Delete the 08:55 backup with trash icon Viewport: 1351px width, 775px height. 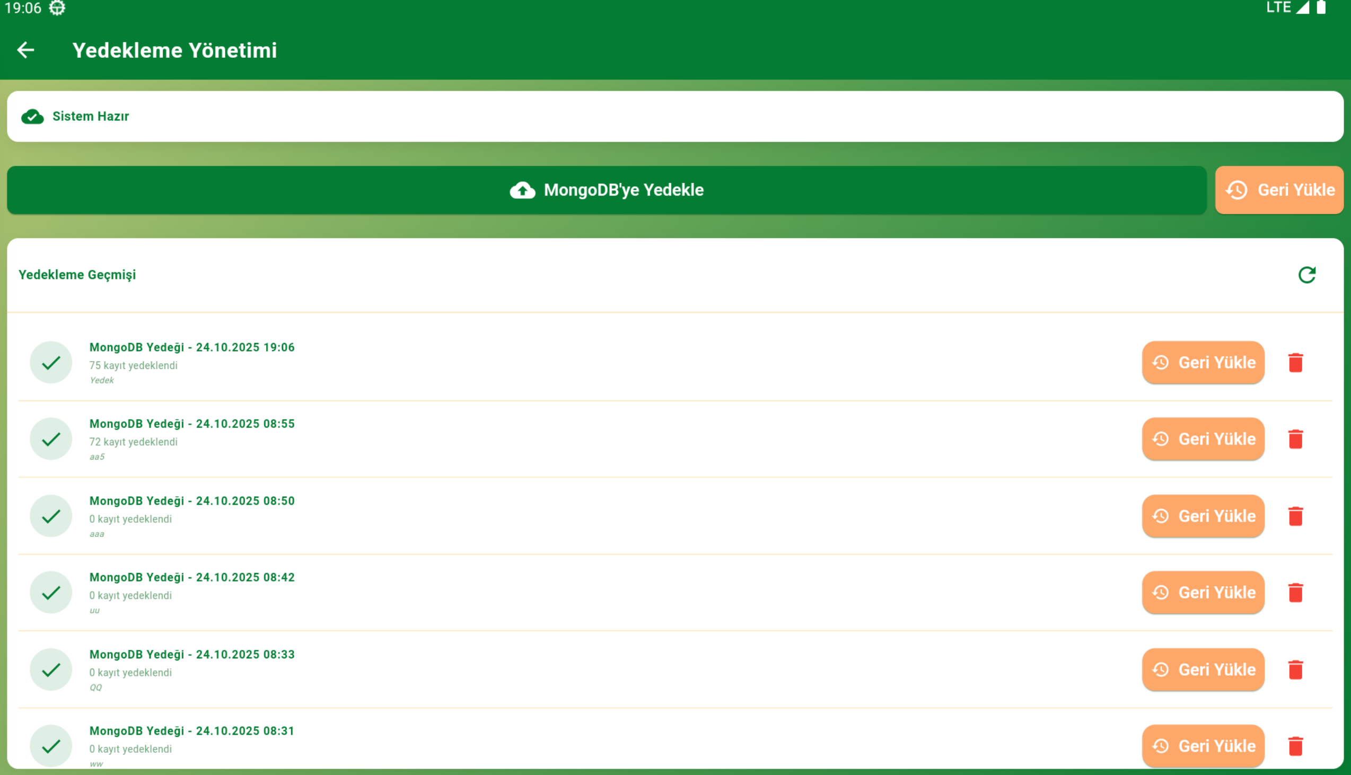click(x=1295, y=439)
